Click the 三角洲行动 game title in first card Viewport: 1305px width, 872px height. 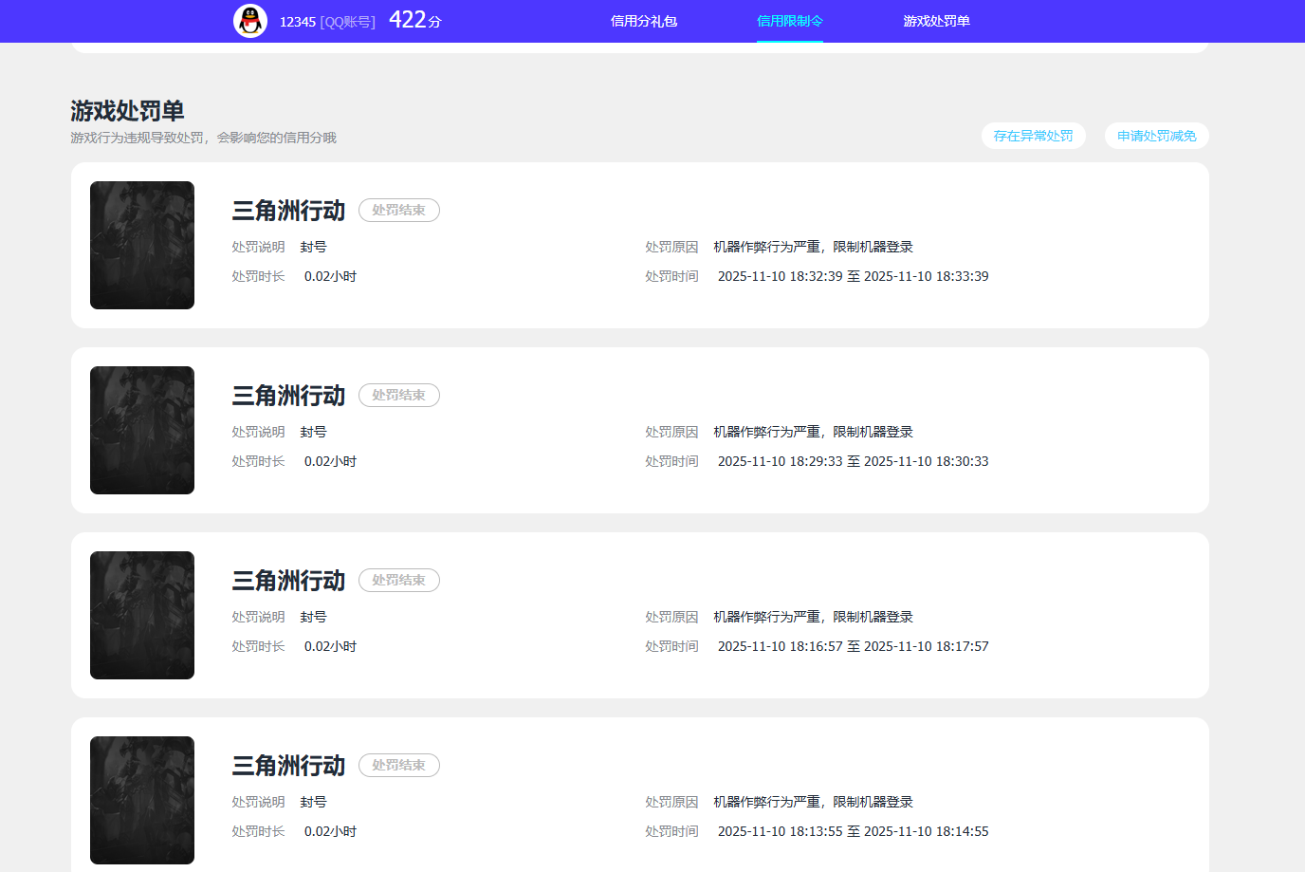287,210
